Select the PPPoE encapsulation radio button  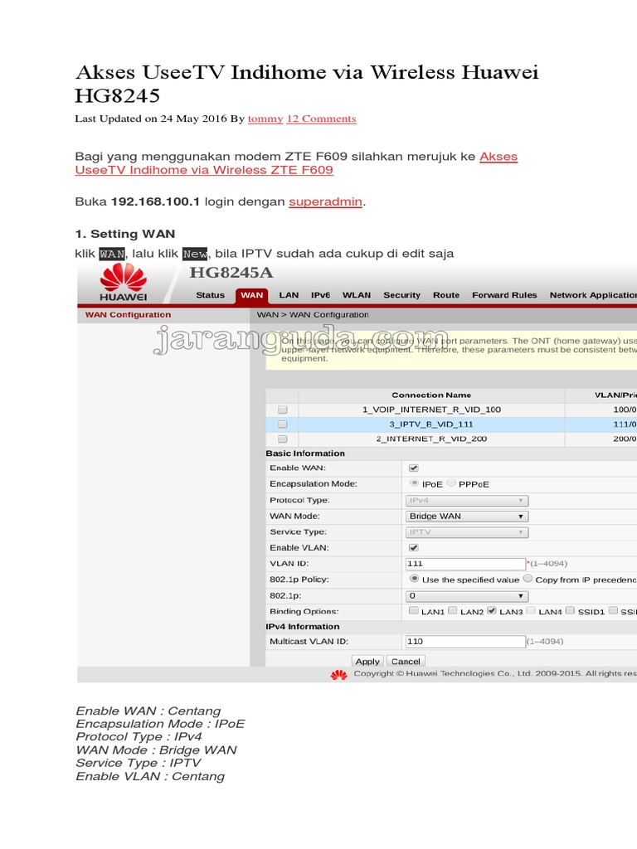450,483
